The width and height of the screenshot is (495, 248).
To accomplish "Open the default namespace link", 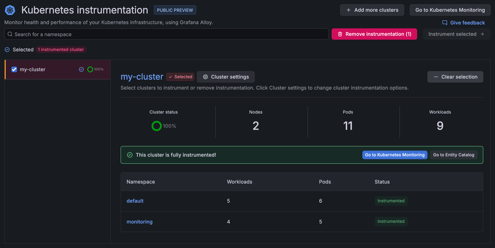I will pyautogui.click(x=135, y=201).
